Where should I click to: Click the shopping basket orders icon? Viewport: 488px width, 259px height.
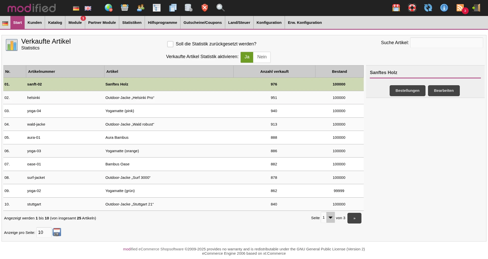click(x=125, y=8)
